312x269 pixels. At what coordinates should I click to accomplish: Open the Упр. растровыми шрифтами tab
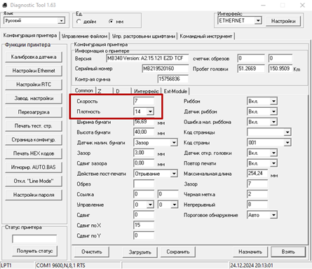click(144, 36)
